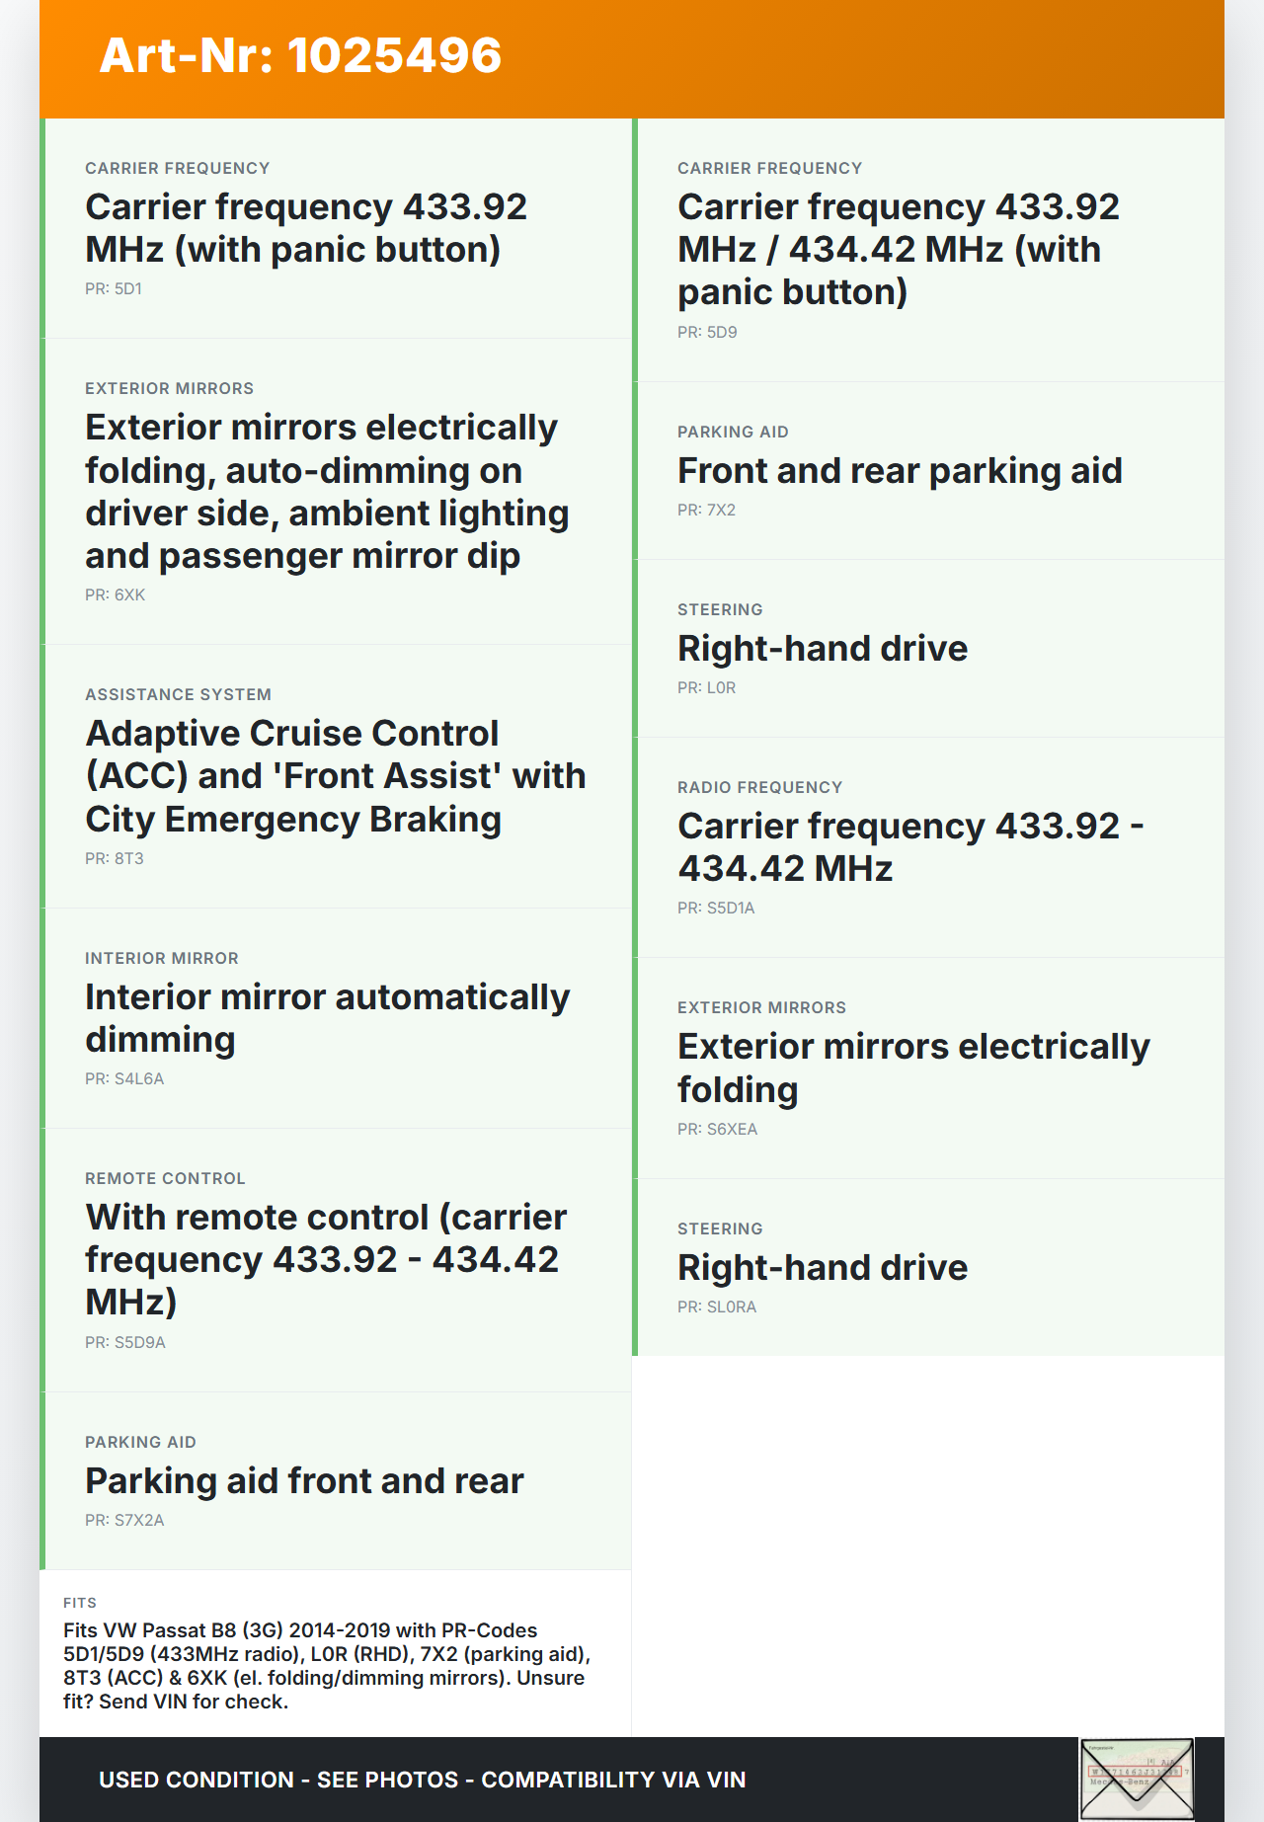Click the 'USED CONDITION - SEE PHOTOS' footer text
This screenshot has width=1264, height=1822.
422,1780
